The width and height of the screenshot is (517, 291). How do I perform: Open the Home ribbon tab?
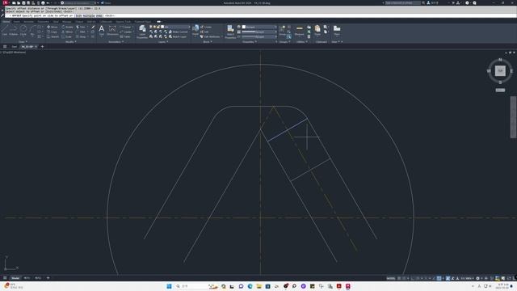pyautogui.click(x=6, y=22)
